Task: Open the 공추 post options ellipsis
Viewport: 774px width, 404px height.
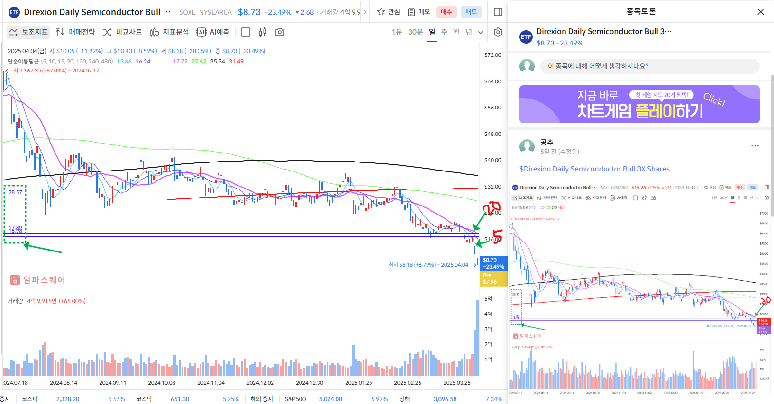Action: pyautogui.click(x=755, y=146)
